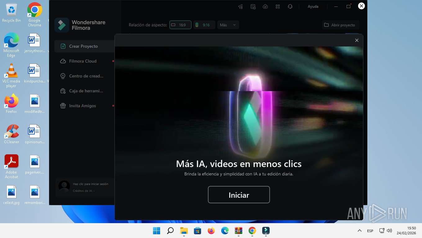The width and height of the screenshot is (422, 238).
Task: Maximize the Filmora window
Action: pyautogui.click(x=348, y=7)
